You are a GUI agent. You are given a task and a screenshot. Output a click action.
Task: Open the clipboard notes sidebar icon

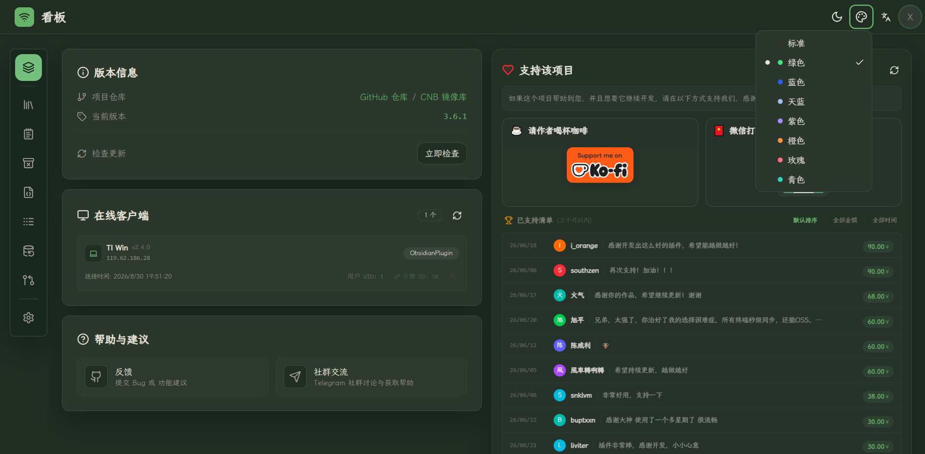[28, 134]
